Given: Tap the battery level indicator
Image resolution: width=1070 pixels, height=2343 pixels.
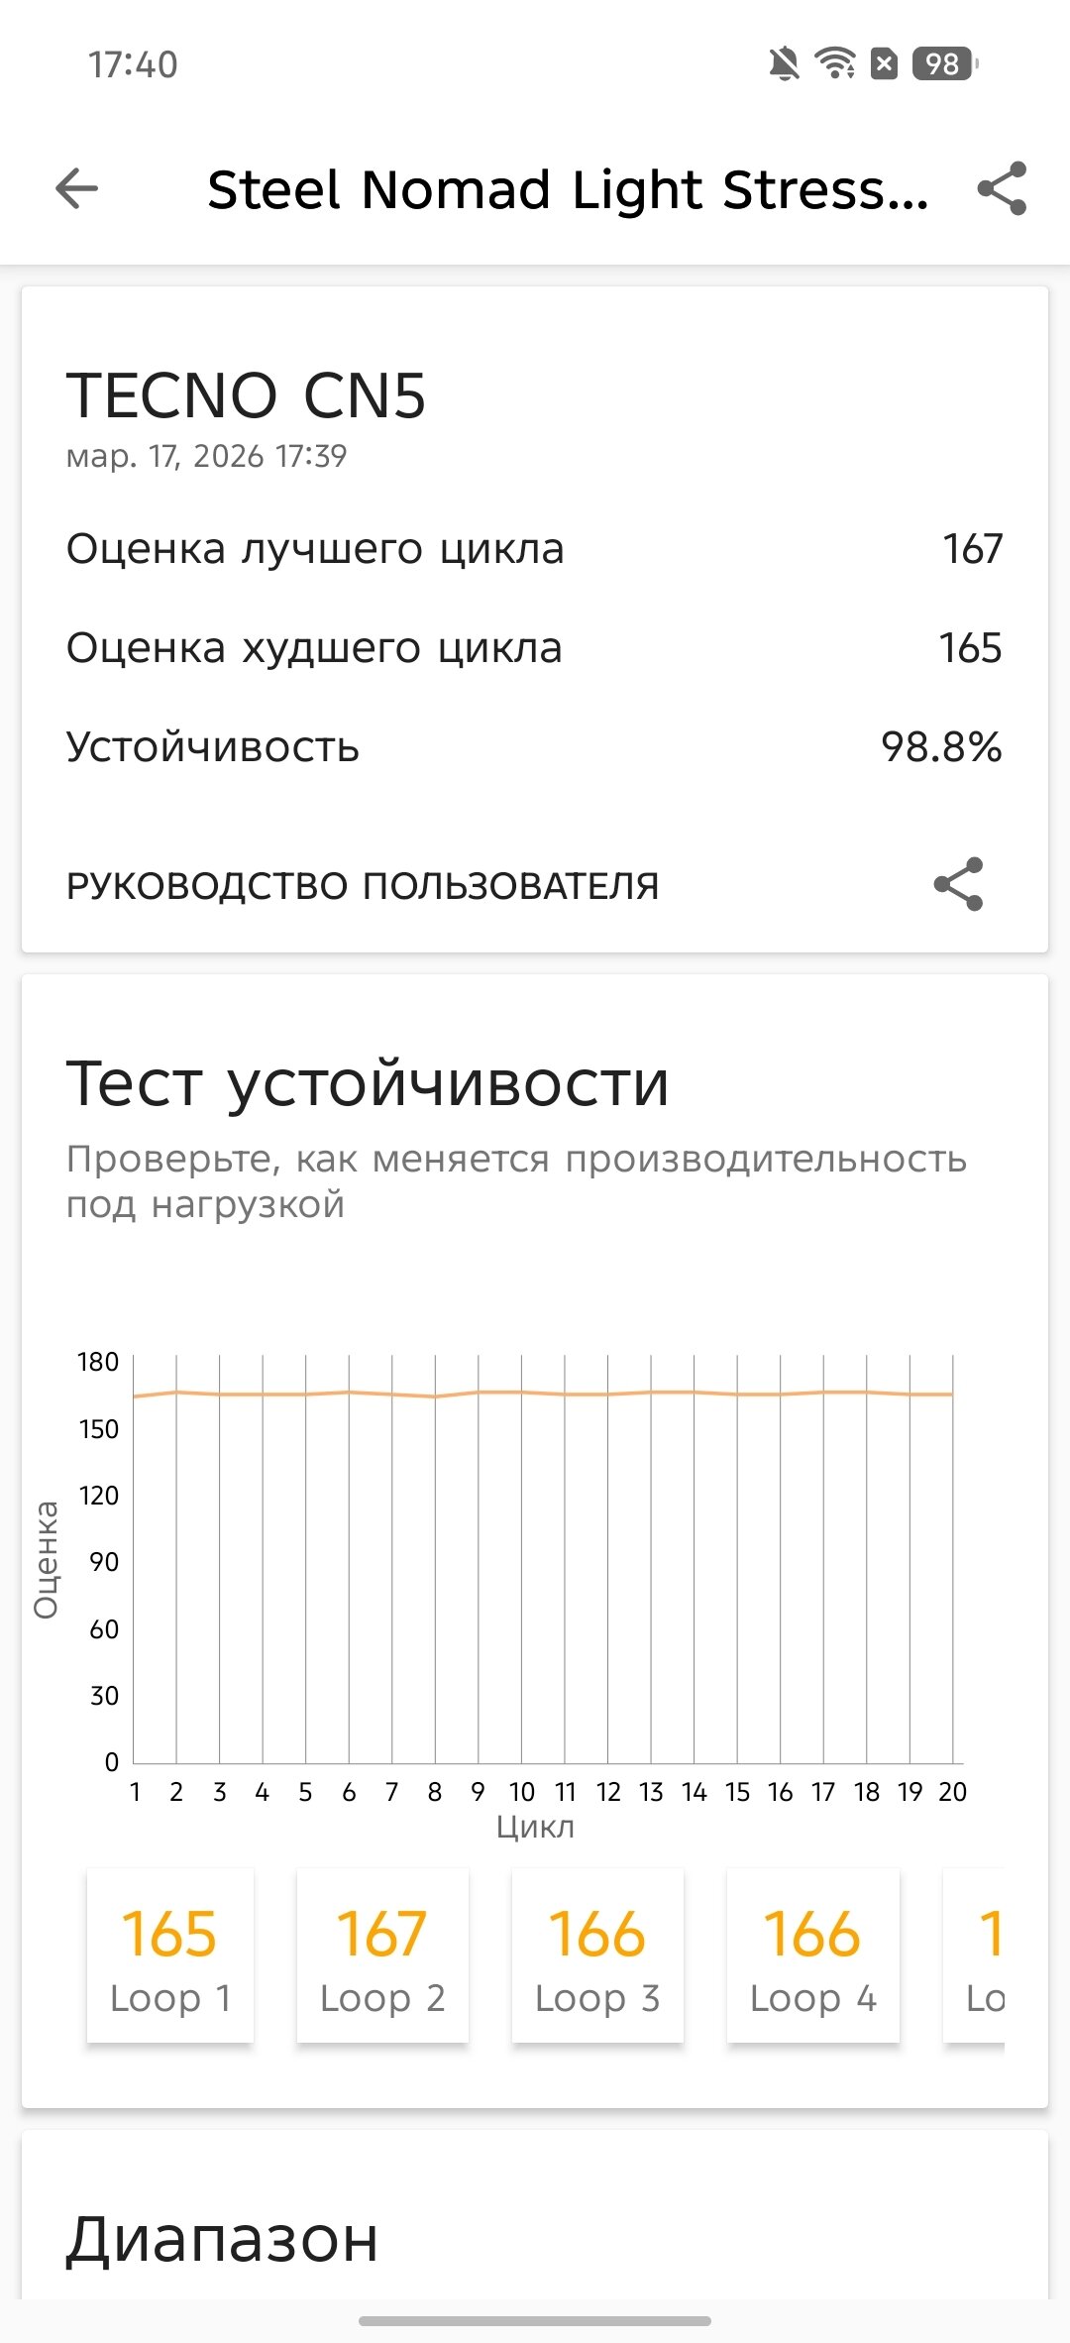Looking at the screenshot, I should (x=944, y=64).
